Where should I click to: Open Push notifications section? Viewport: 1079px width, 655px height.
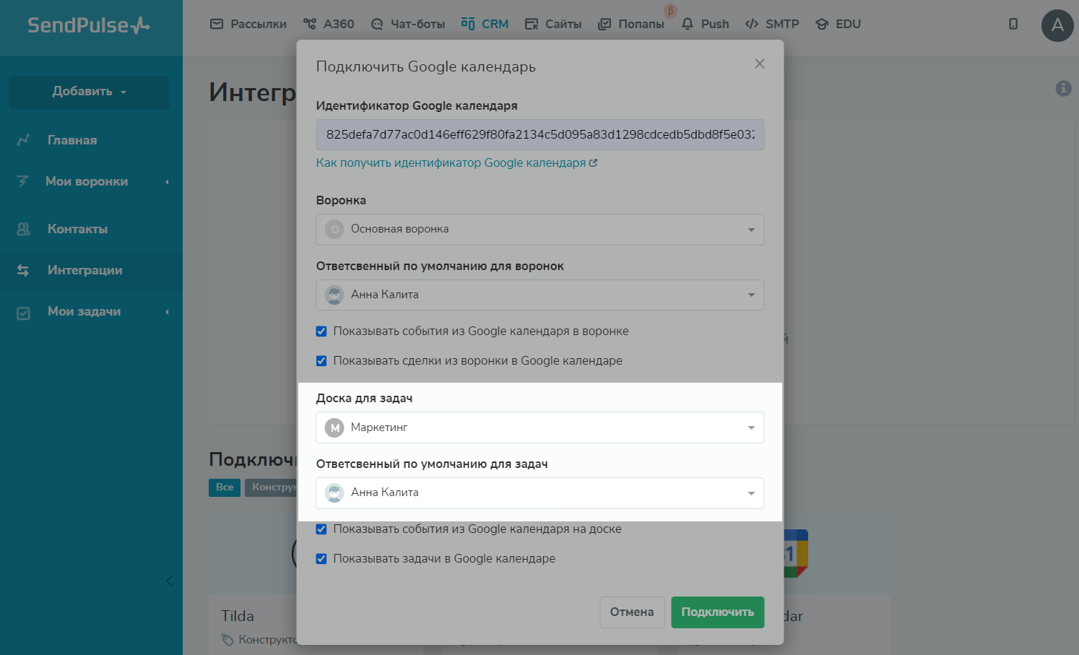(706, 24)
